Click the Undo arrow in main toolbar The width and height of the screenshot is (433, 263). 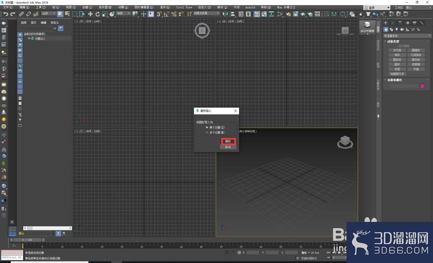point(6,14)
